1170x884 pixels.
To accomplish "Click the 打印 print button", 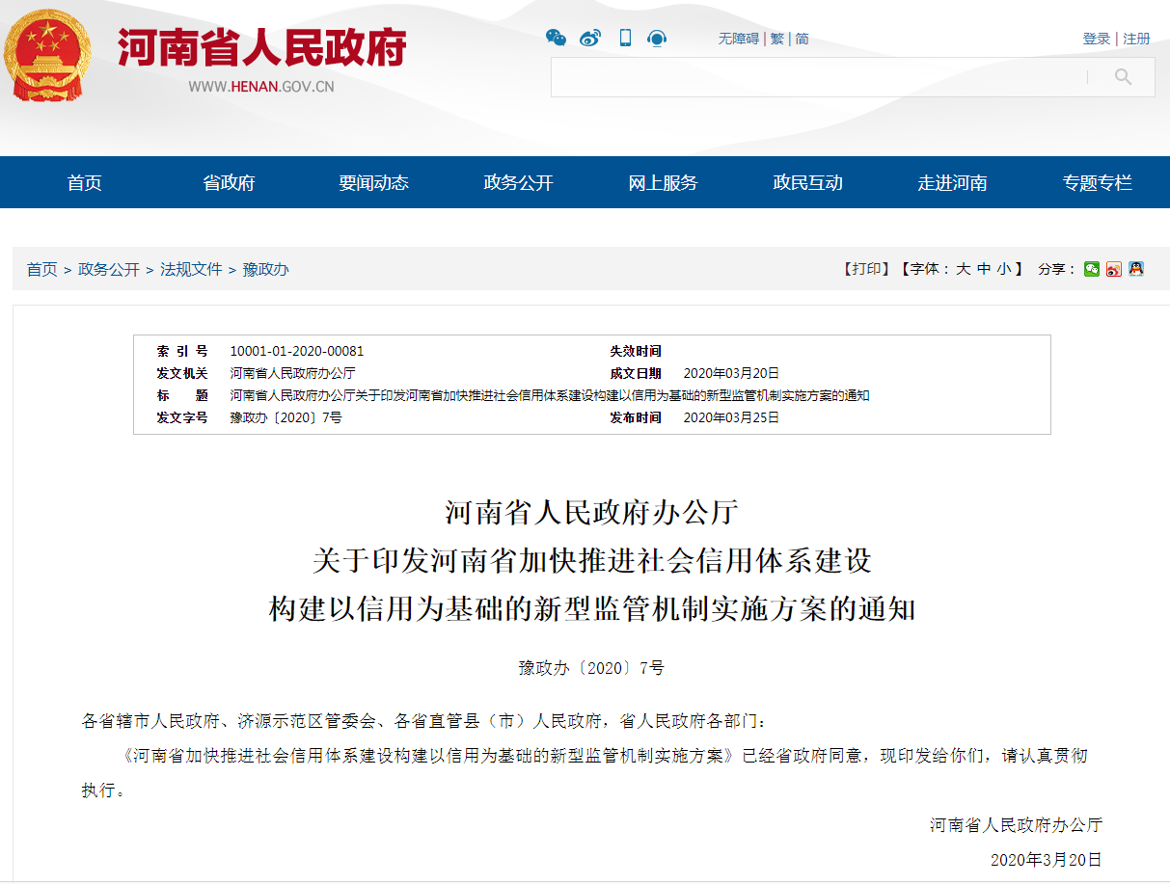I will click(865, 269).
